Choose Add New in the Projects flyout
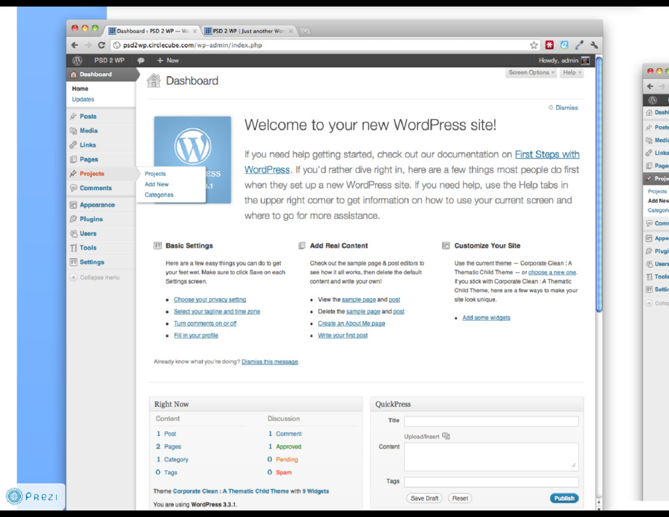The width and height of the screenshot is (669, 517). [157, 184]
